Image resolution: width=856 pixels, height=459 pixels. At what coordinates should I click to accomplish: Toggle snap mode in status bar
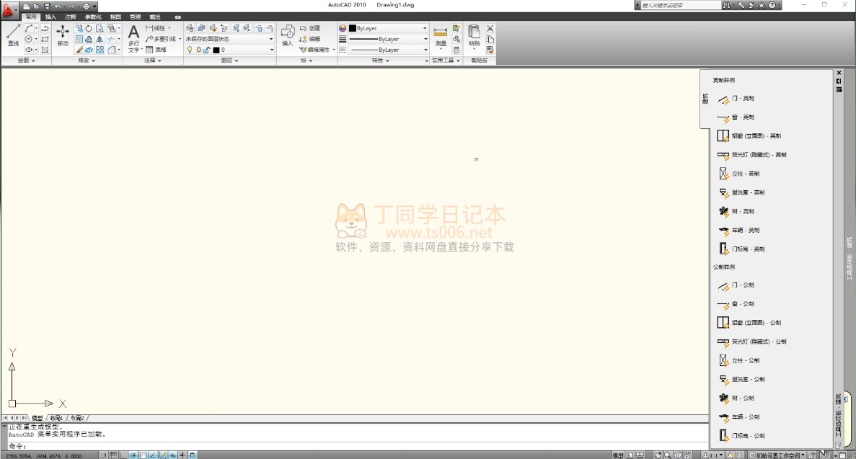(104, 455)
